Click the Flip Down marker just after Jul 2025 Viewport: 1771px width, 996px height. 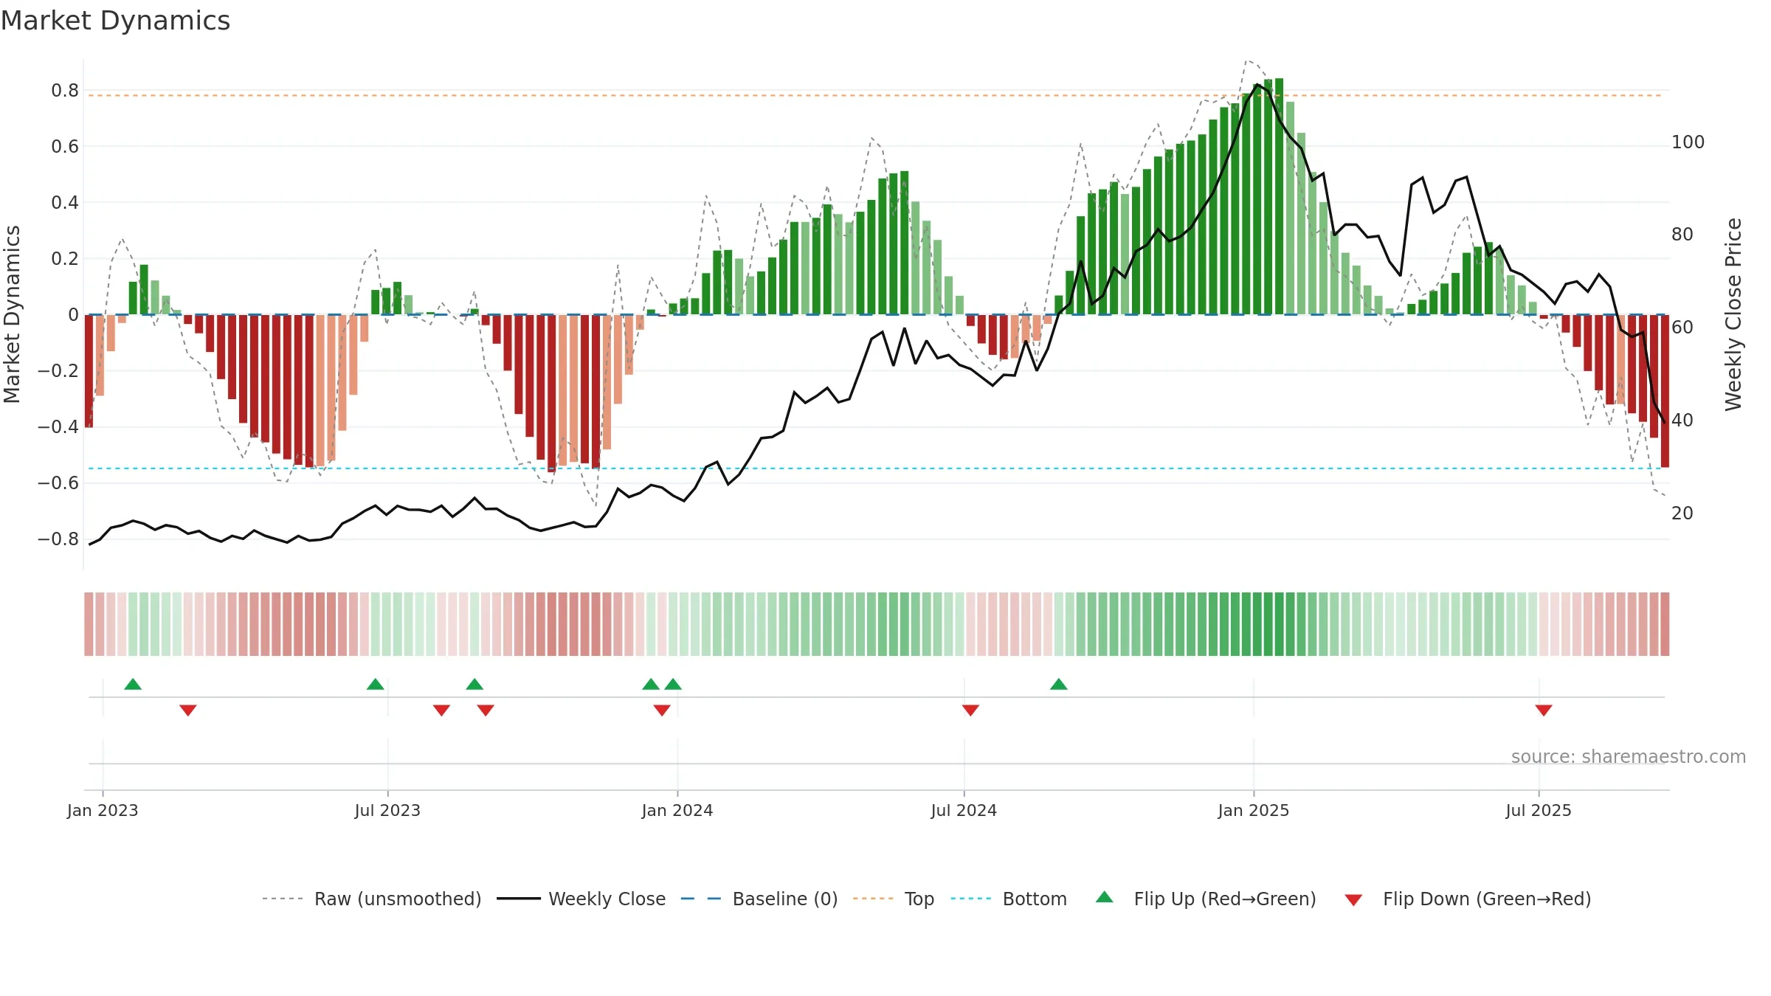coord(1544,710)
